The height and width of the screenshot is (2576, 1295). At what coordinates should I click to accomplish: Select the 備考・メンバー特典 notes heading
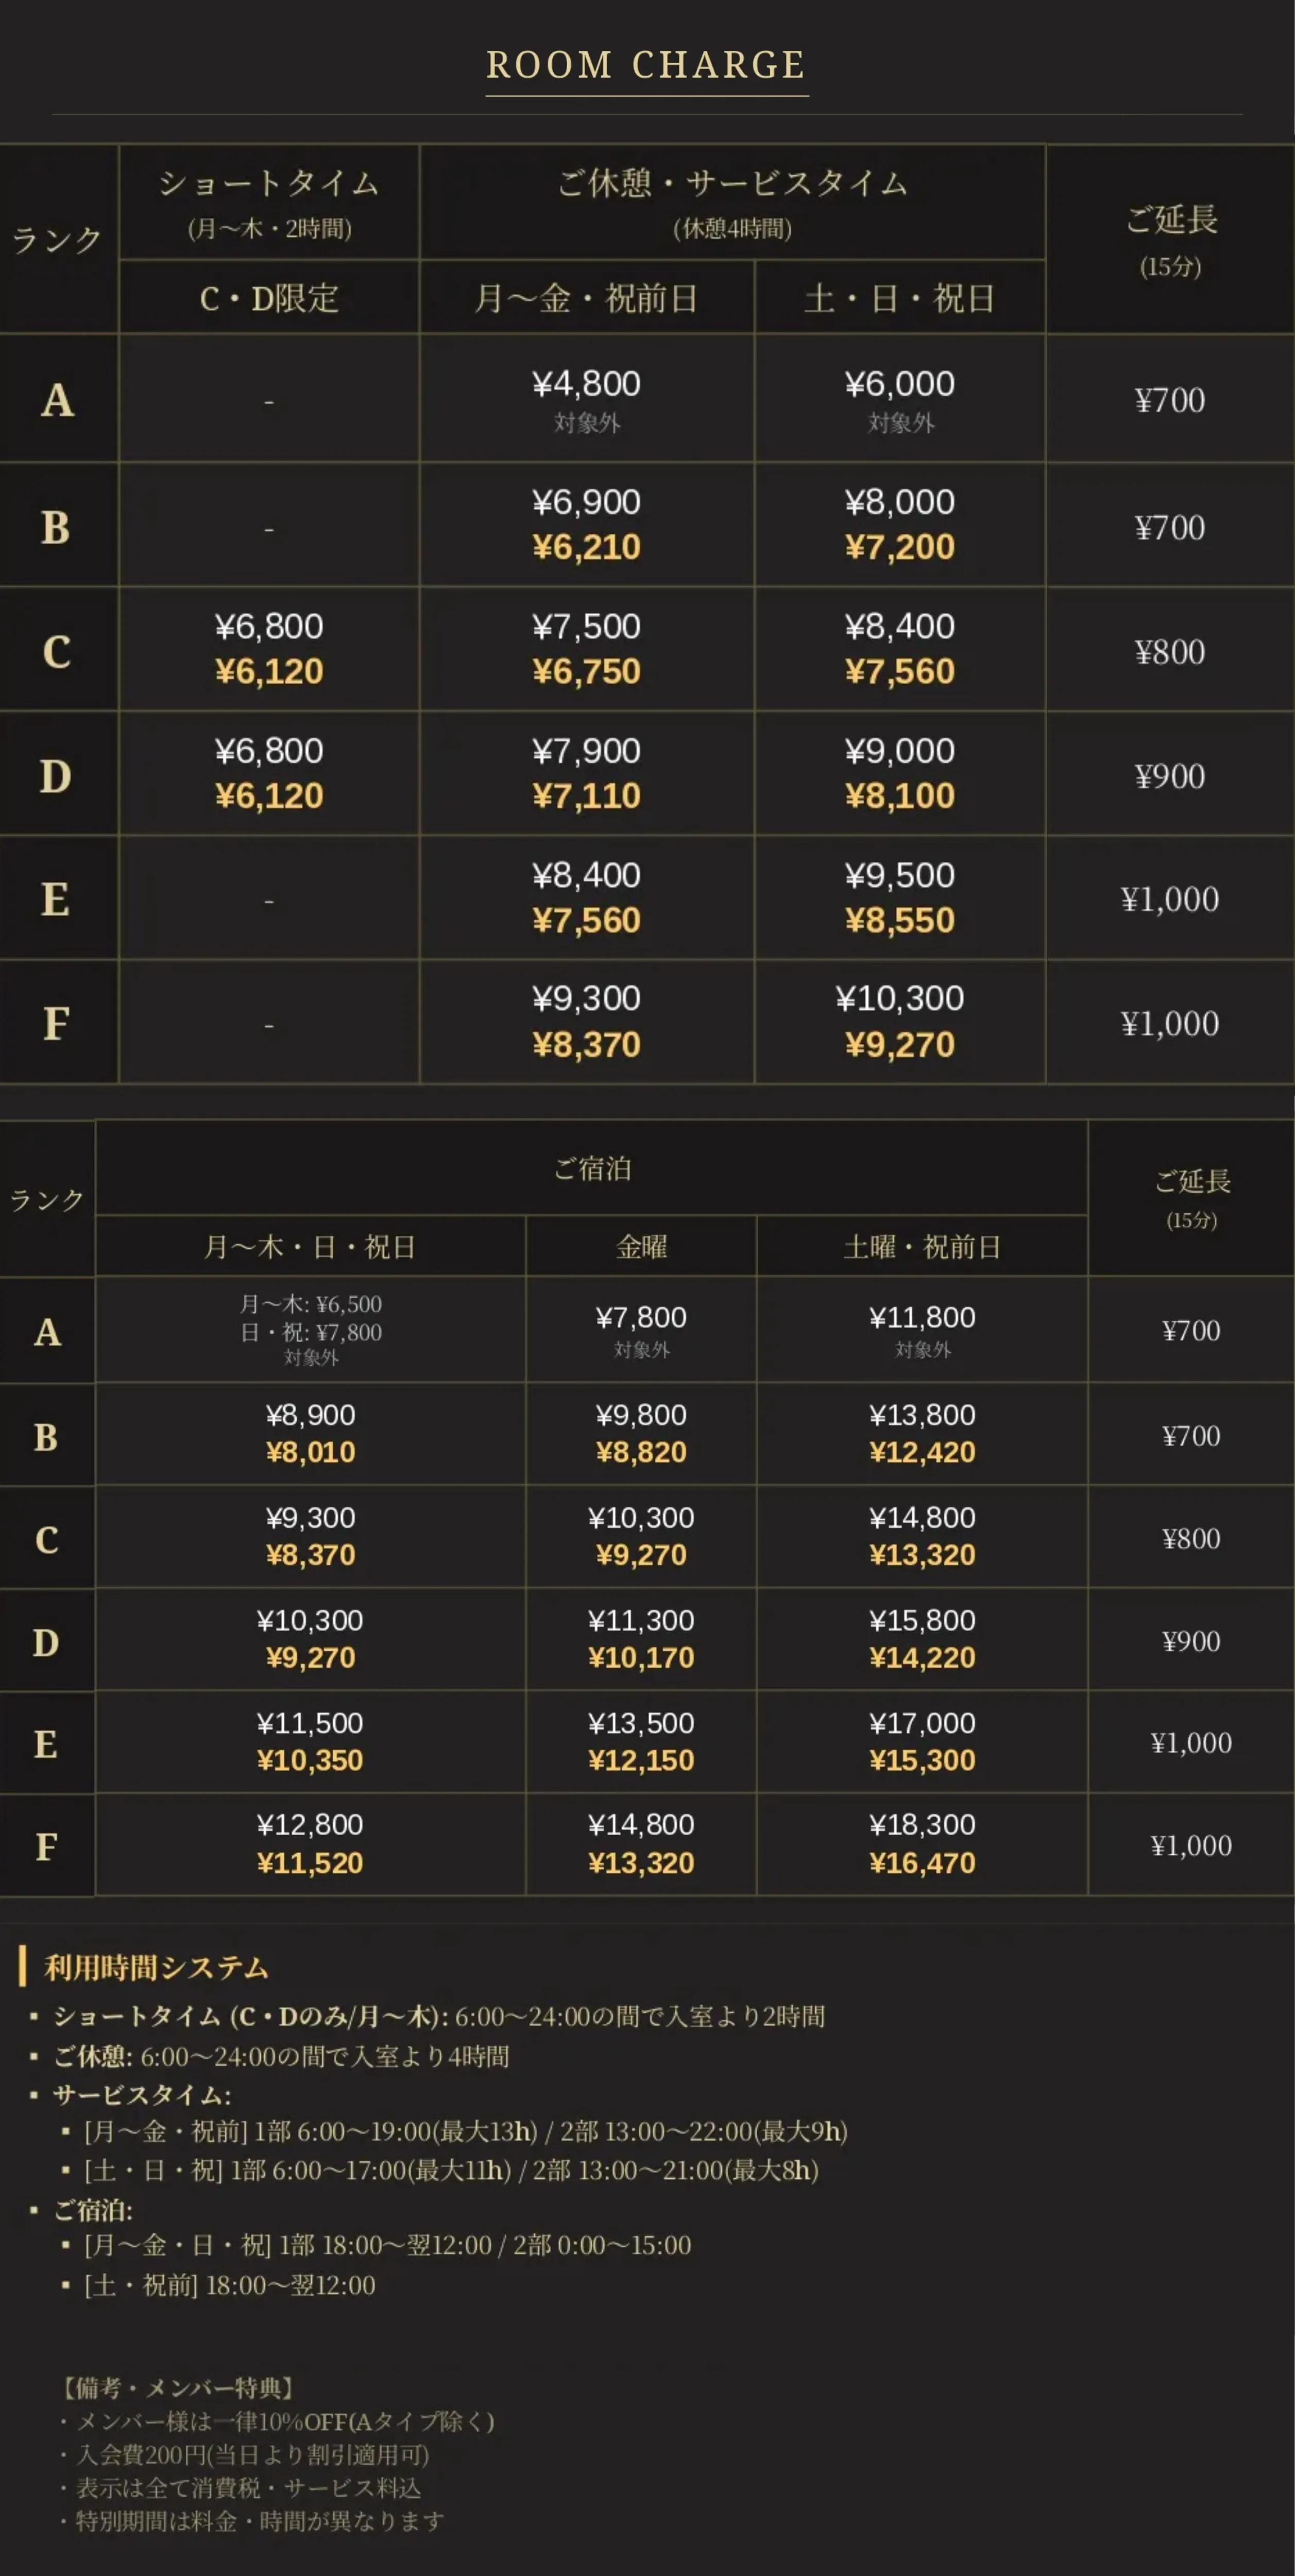pos(176,2388)
